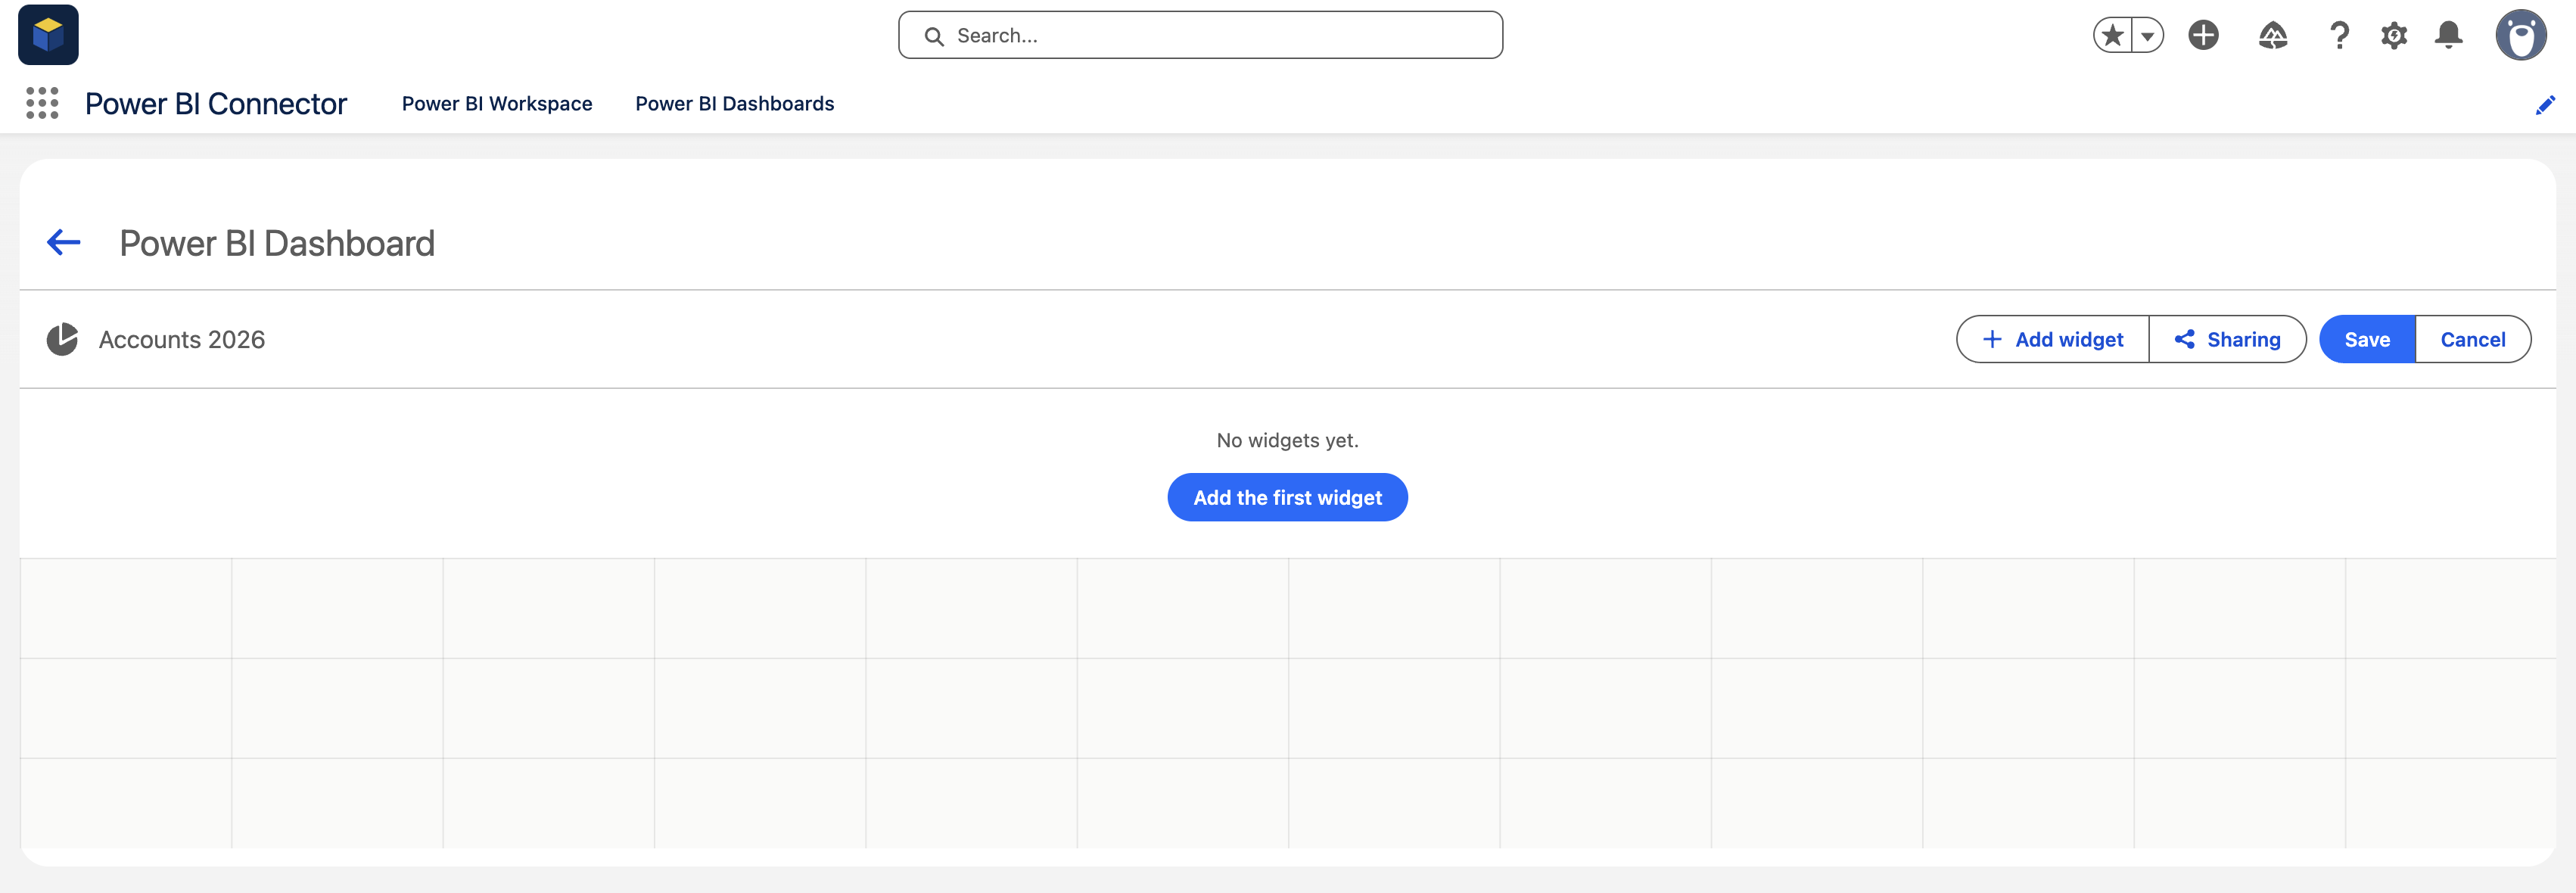Click the Add widget button
Screen dimensions: 2576x893
tap(2052, 339)
